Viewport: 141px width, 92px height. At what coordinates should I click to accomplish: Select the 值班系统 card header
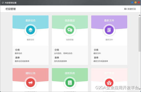[70, 73]
